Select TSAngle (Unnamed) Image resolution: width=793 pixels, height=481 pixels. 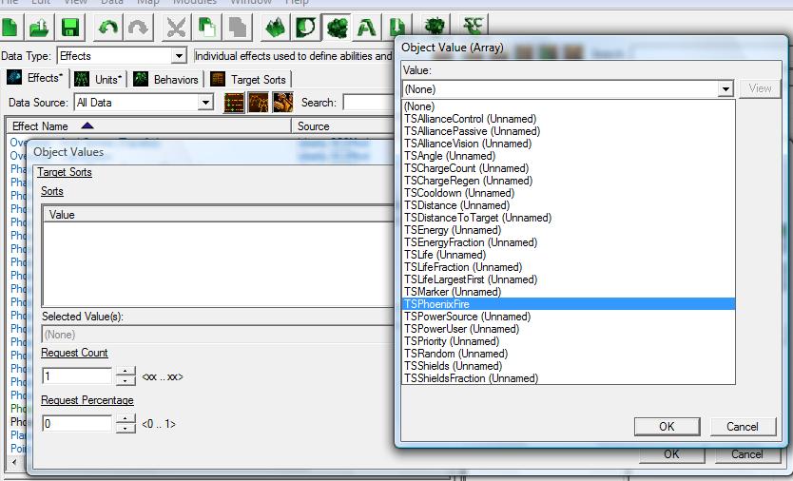(569, 156)
